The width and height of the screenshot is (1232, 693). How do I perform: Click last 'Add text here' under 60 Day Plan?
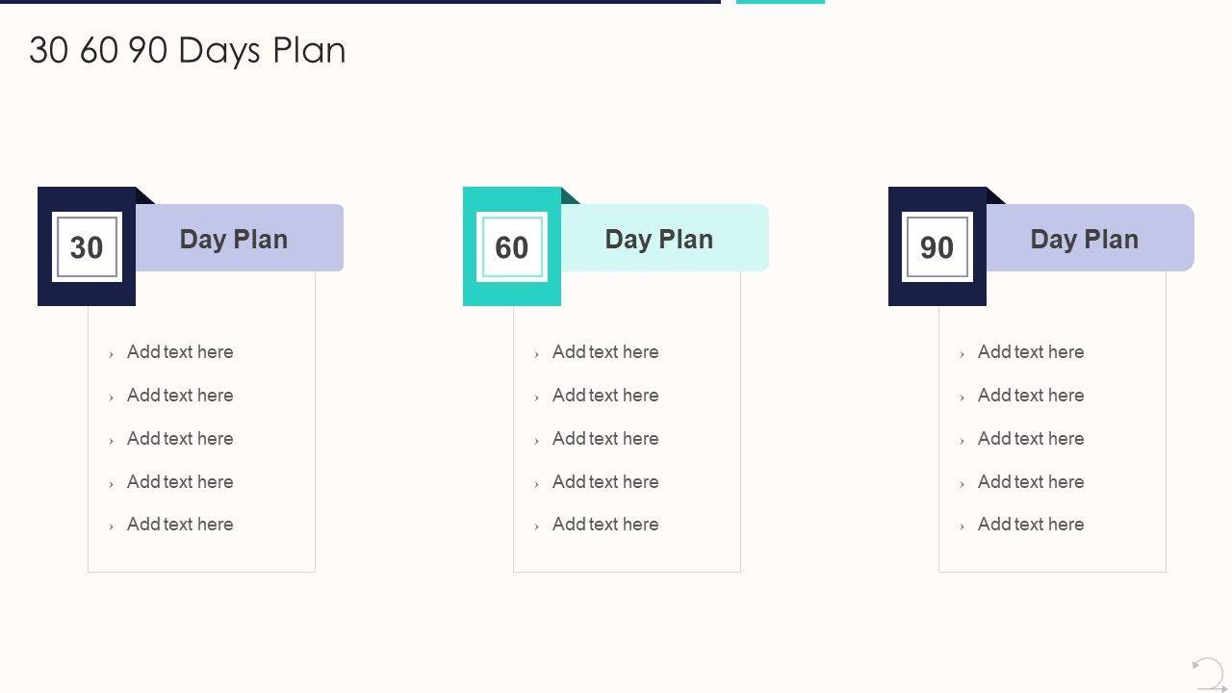[605, 525]
